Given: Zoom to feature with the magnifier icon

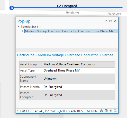Looking at the screenshot, I should pyautogui.click(x=115, y=111).
